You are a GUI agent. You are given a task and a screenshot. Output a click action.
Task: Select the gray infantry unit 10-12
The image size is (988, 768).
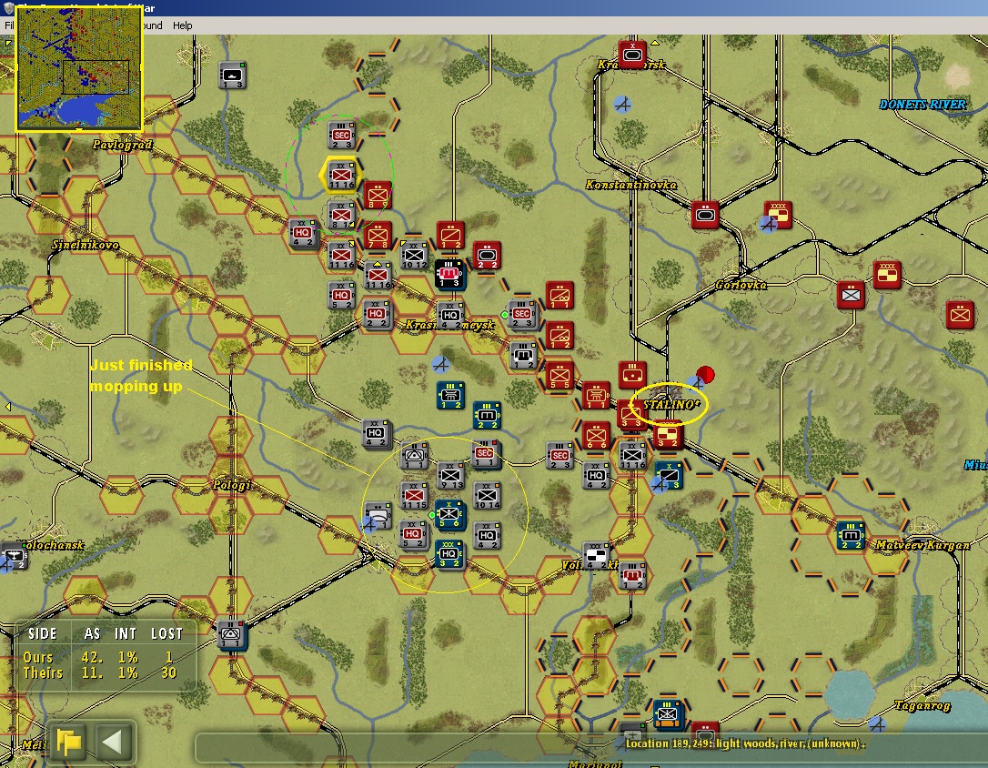415,255
